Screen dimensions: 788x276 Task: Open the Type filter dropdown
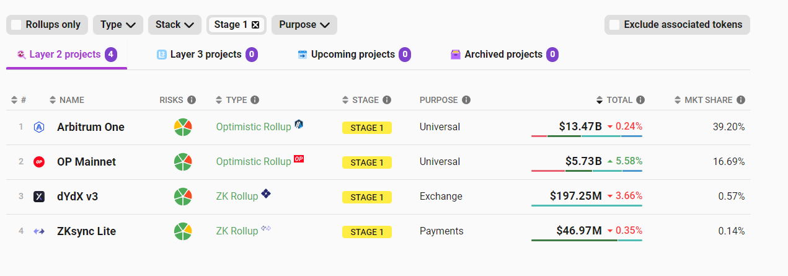click(x=118, y=25)
